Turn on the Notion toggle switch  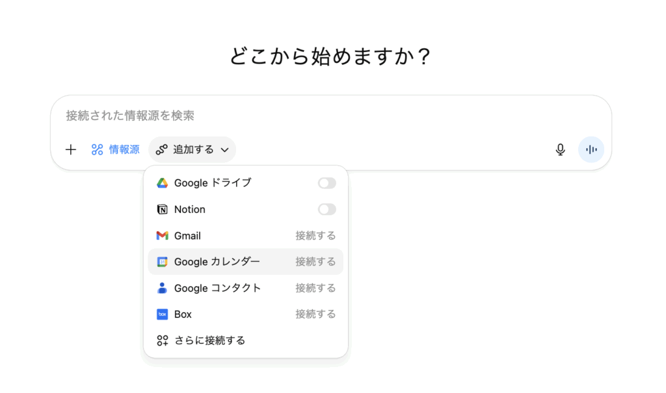326,209
